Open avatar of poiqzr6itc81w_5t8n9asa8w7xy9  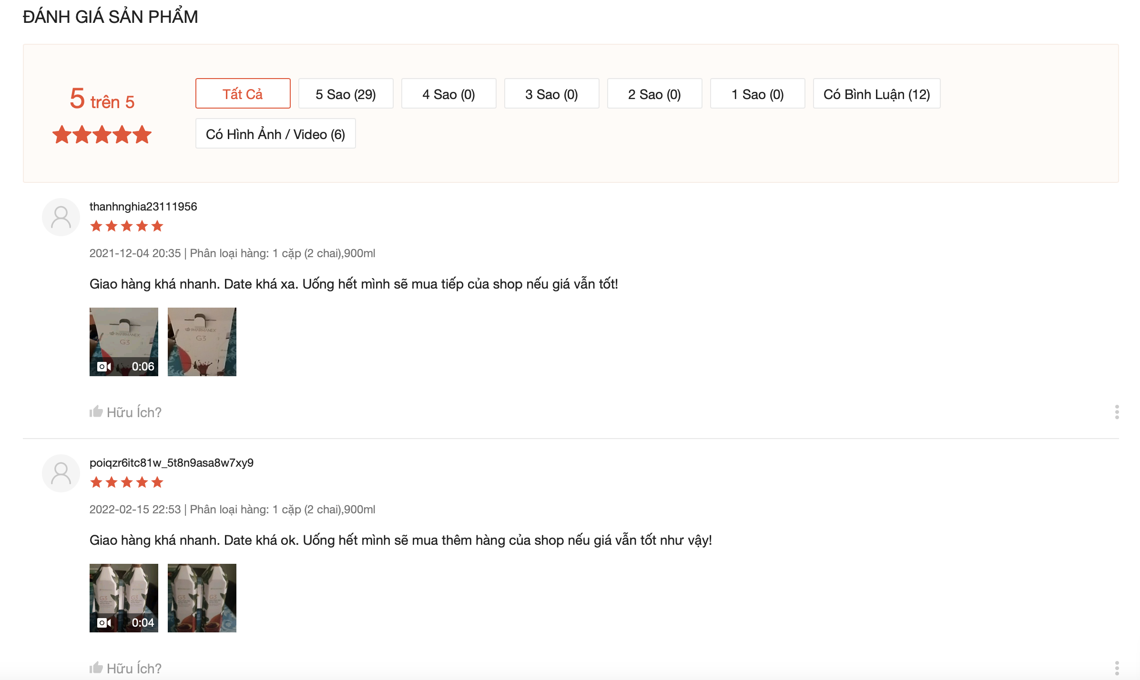point(61,473)
